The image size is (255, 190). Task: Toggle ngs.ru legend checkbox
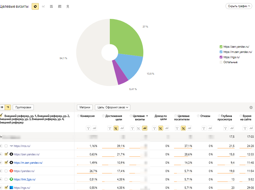(x=221, y=57)
